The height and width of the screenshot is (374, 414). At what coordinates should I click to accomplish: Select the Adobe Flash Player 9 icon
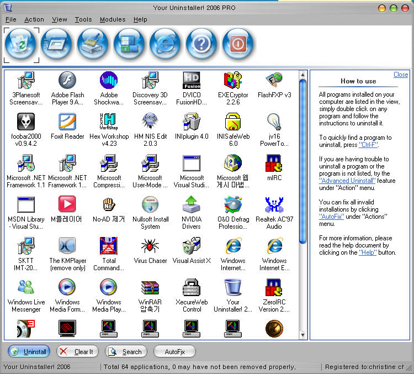[67, 80]
